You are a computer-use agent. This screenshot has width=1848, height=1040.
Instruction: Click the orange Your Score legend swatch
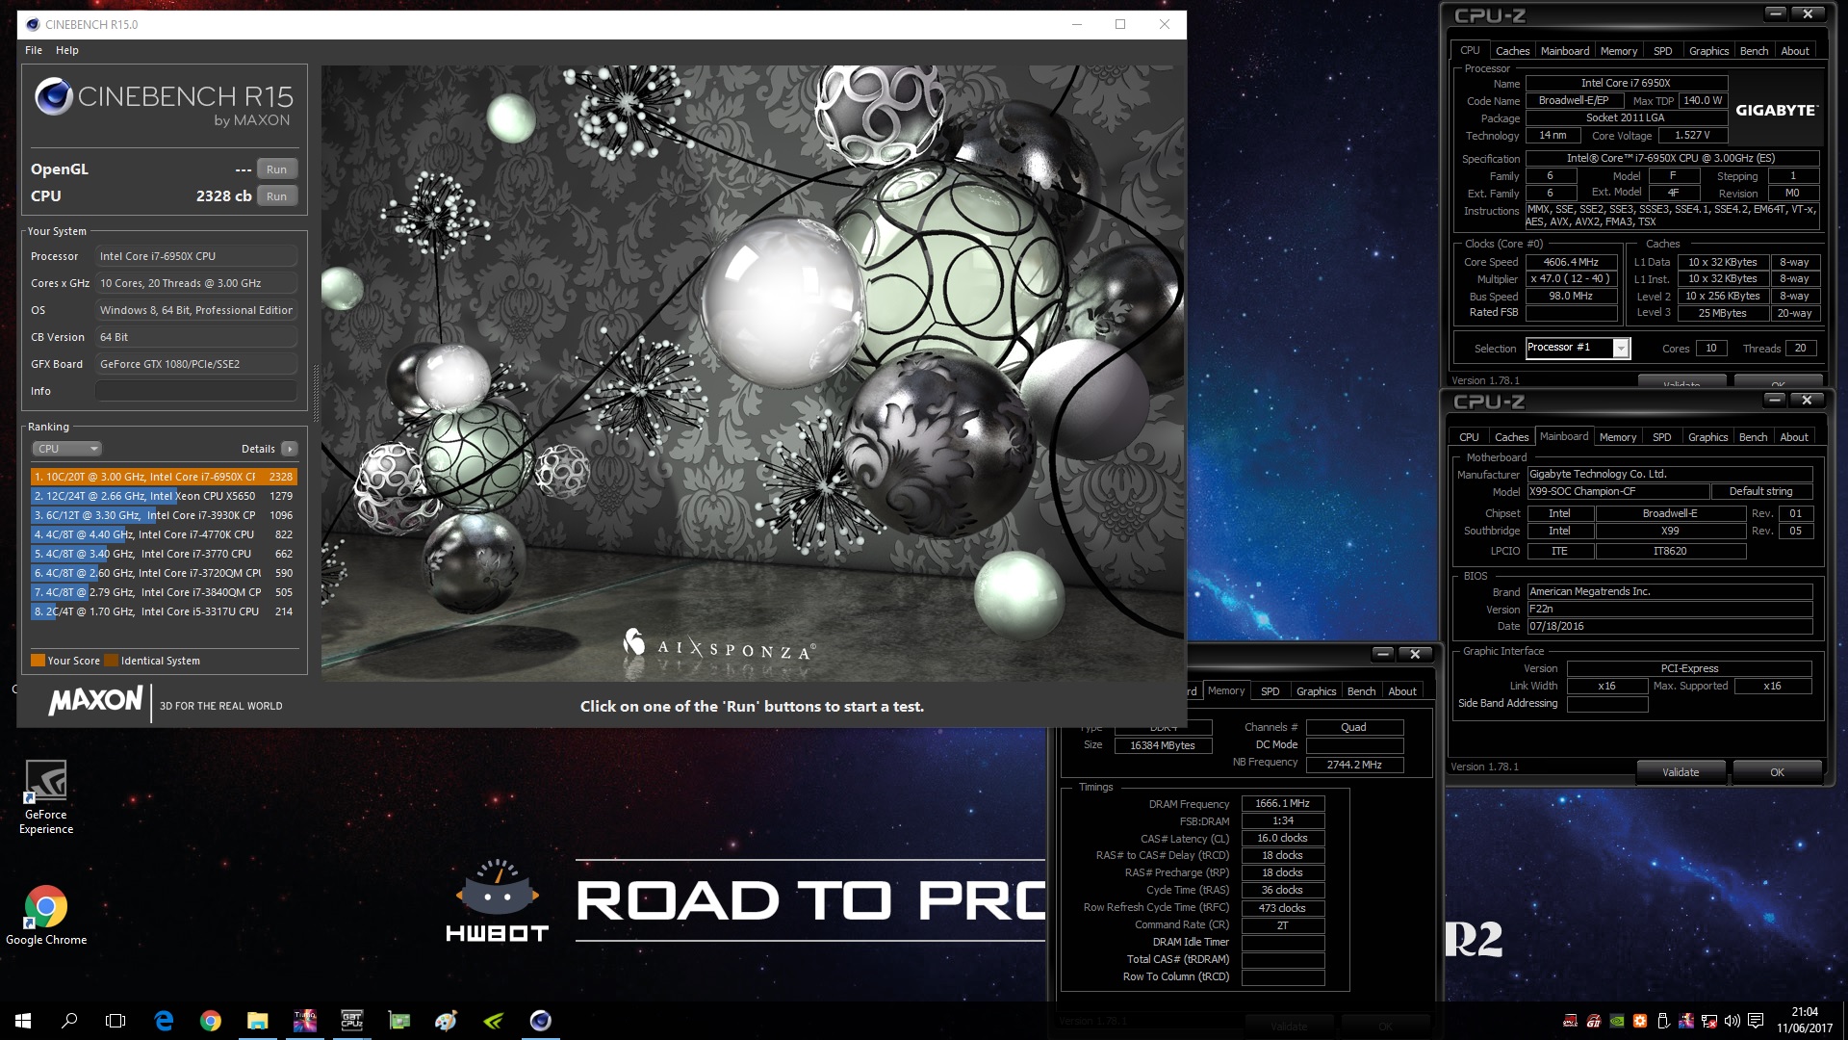tap(38, 661)
